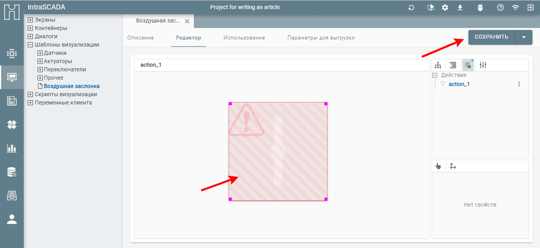Viewport: 540px width, 248px height.
Task: Click the axes transform icon in the properties panel
Action: point(453,166)
